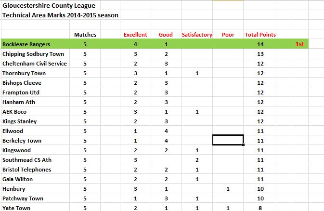Select the Rockleaze Rangers team cell
The height and width of the screenshot is (211, 324).
35,44
